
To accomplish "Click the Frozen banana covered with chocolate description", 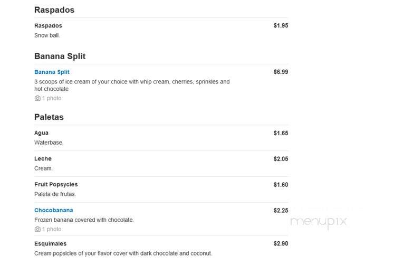I will (x=84, y=220).
